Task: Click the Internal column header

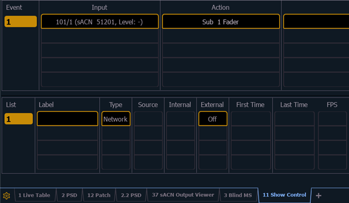Action: 180,105
